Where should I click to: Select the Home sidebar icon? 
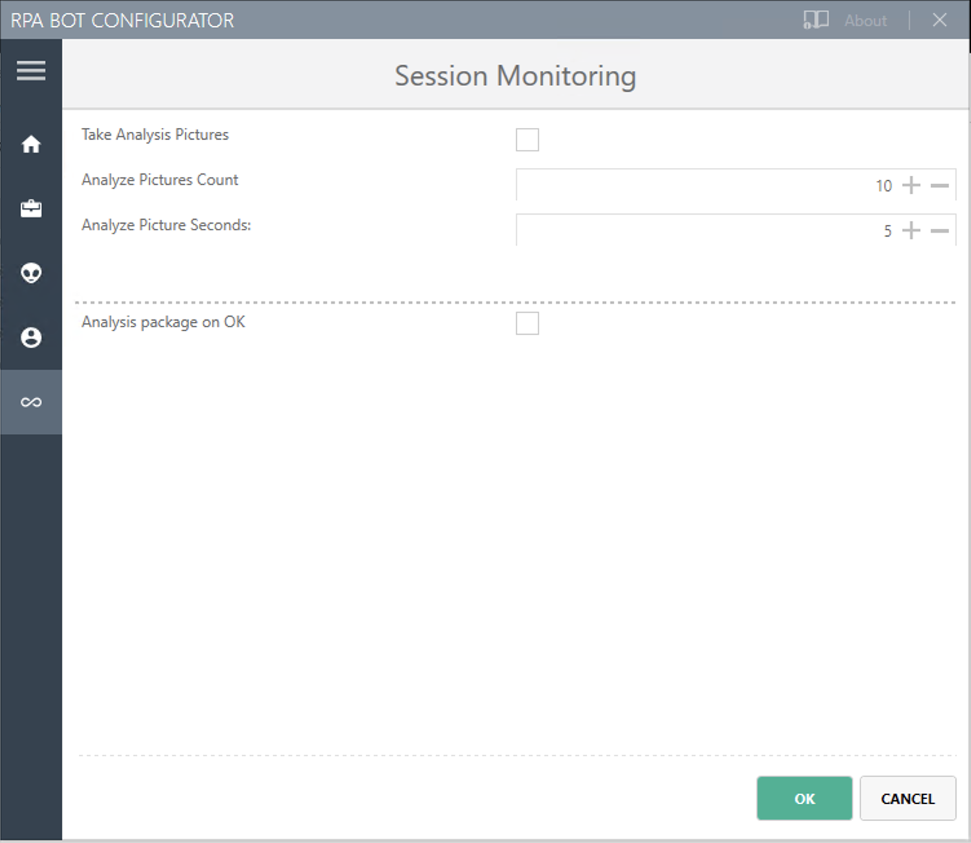click(x=30, y=144)
